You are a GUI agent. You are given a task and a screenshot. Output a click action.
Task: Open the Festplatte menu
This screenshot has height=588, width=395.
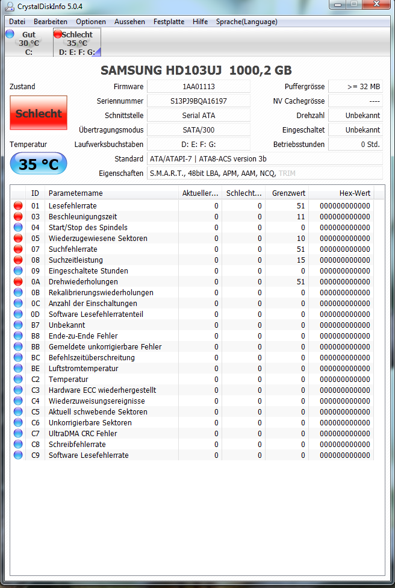169,22
